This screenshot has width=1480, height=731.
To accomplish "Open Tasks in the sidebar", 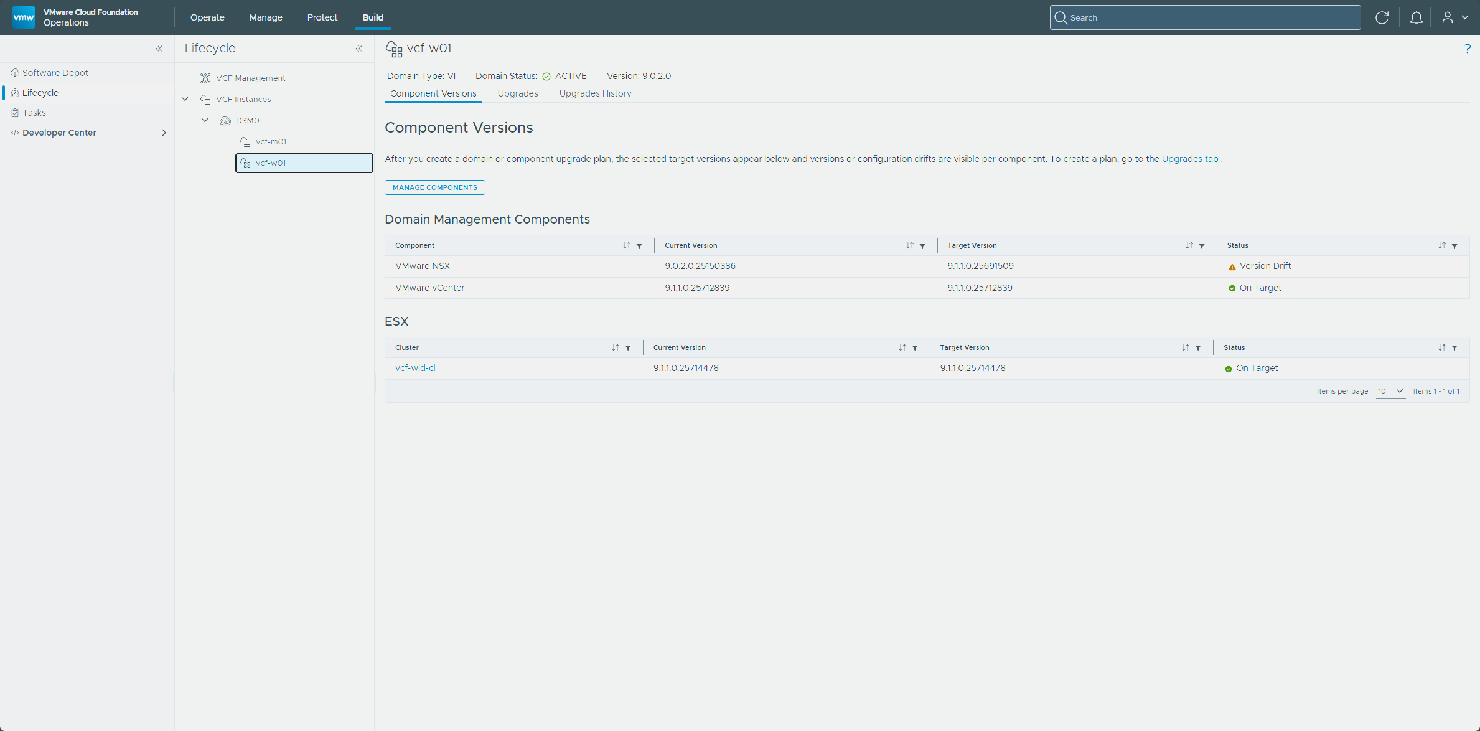I will pyautogui.click(x=34, y=113).
